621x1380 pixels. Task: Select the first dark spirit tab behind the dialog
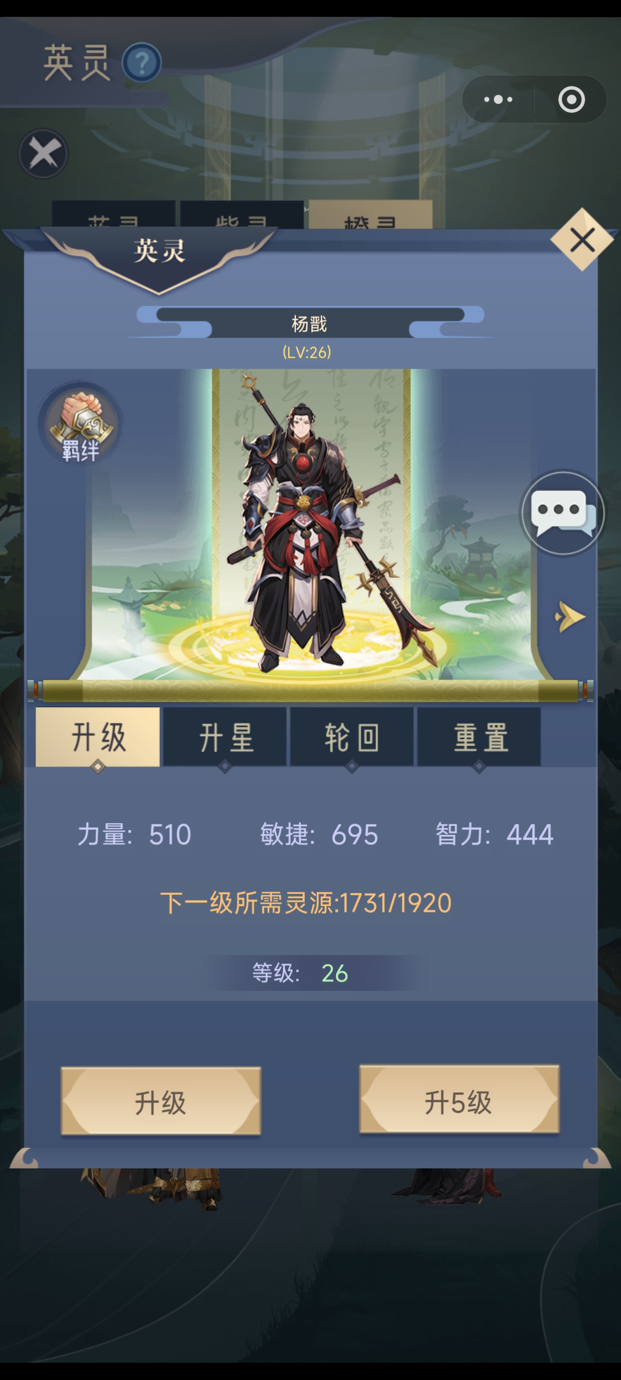[x=113, y=216]
